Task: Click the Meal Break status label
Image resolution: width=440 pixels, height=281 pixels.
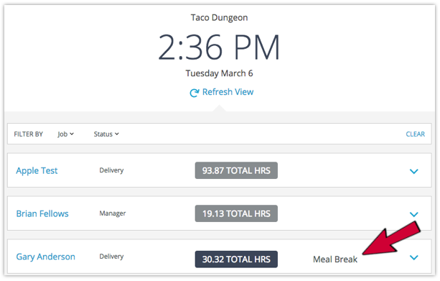Action: pos(335,259)
